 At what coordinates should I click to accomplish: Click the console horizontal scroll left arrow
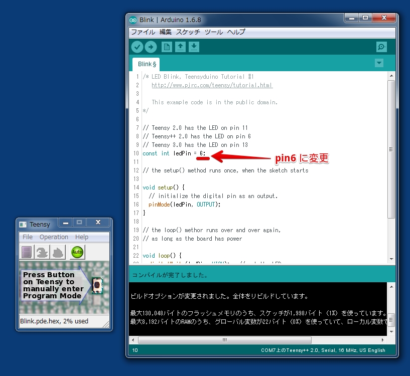(x=133, y=340)
